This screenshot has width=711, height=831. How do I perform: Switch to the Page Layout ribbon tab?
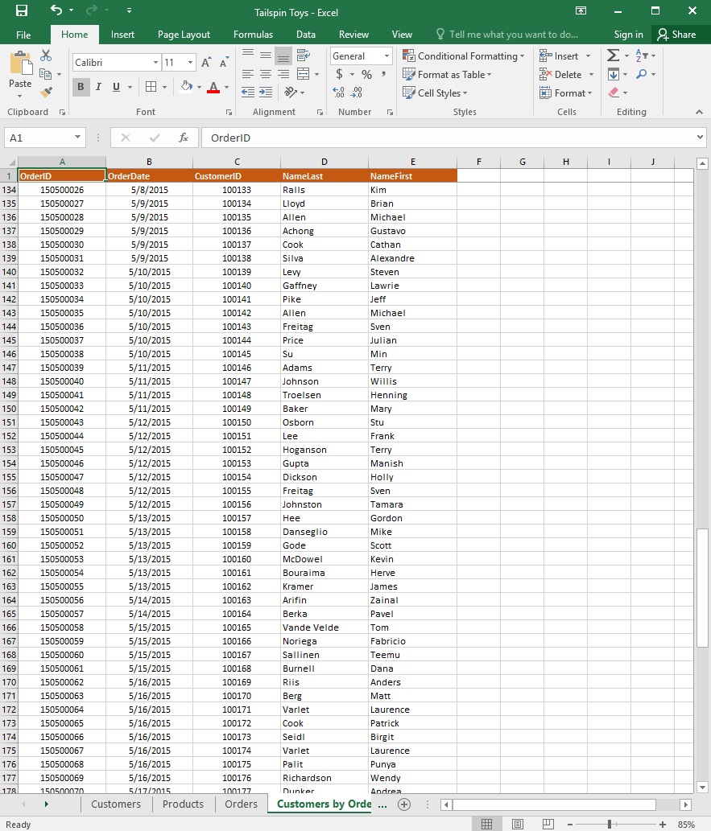184,35
